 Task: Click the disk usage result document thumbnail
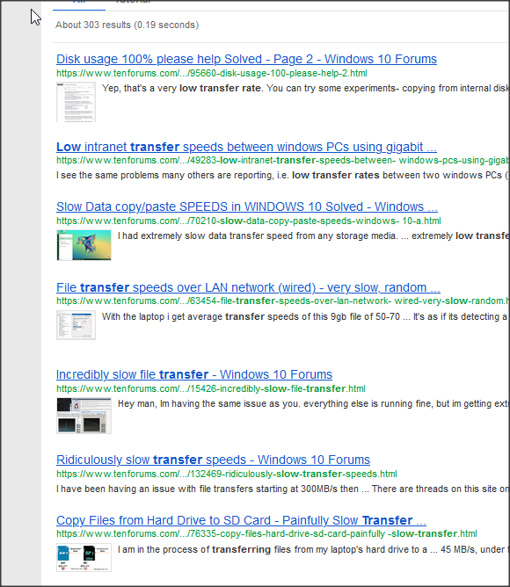pyautogui.click(x=76, y=102)
